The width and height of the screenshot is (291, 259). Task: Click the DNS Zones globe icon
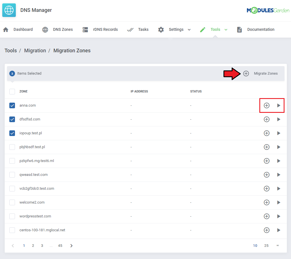click(45, 29)
